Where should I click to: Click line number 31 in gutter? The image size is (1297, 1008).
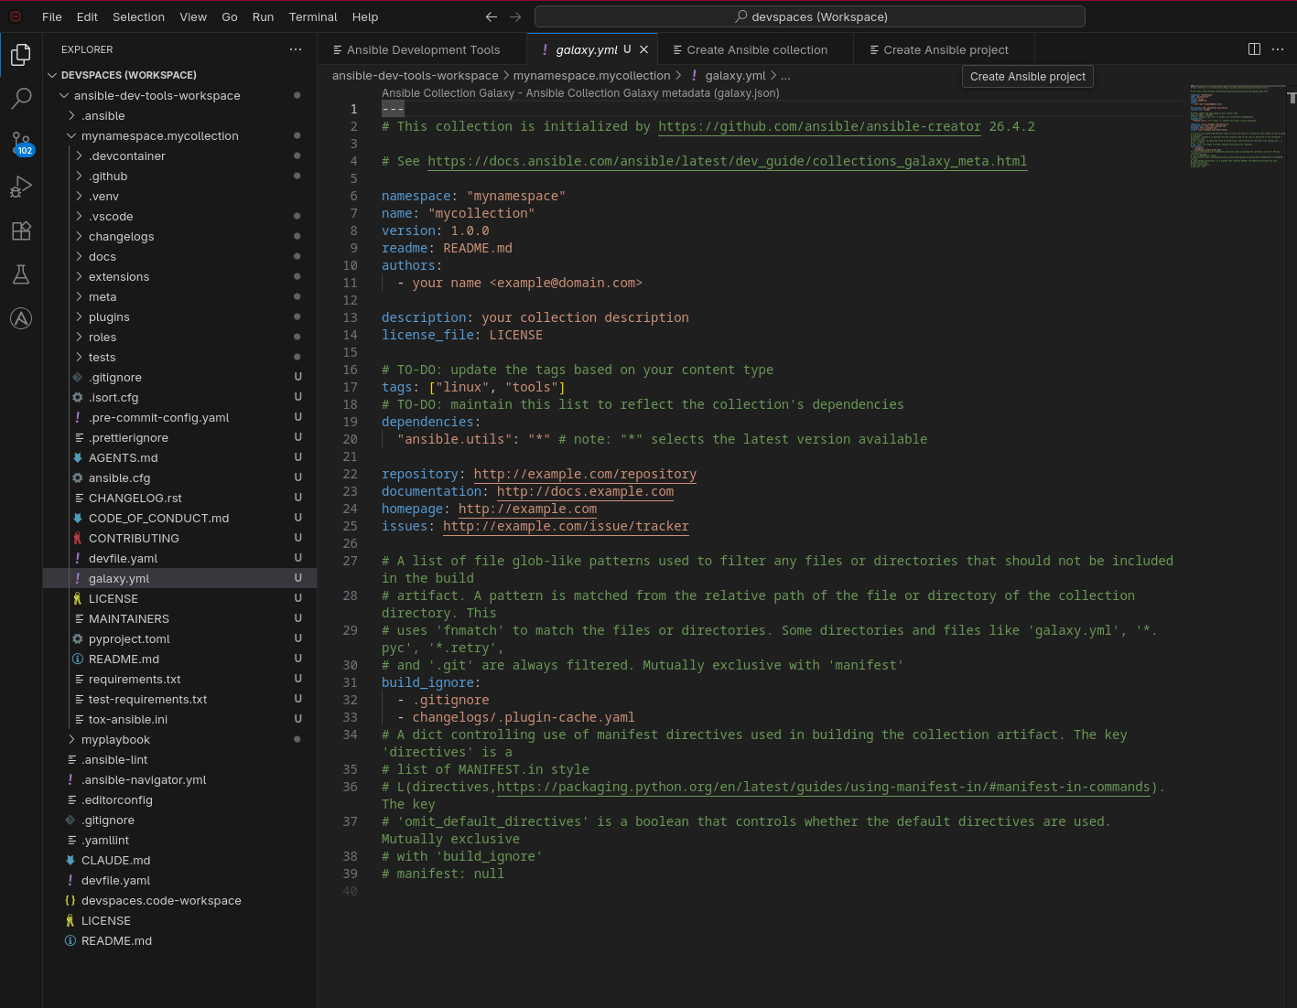point(350,682)
